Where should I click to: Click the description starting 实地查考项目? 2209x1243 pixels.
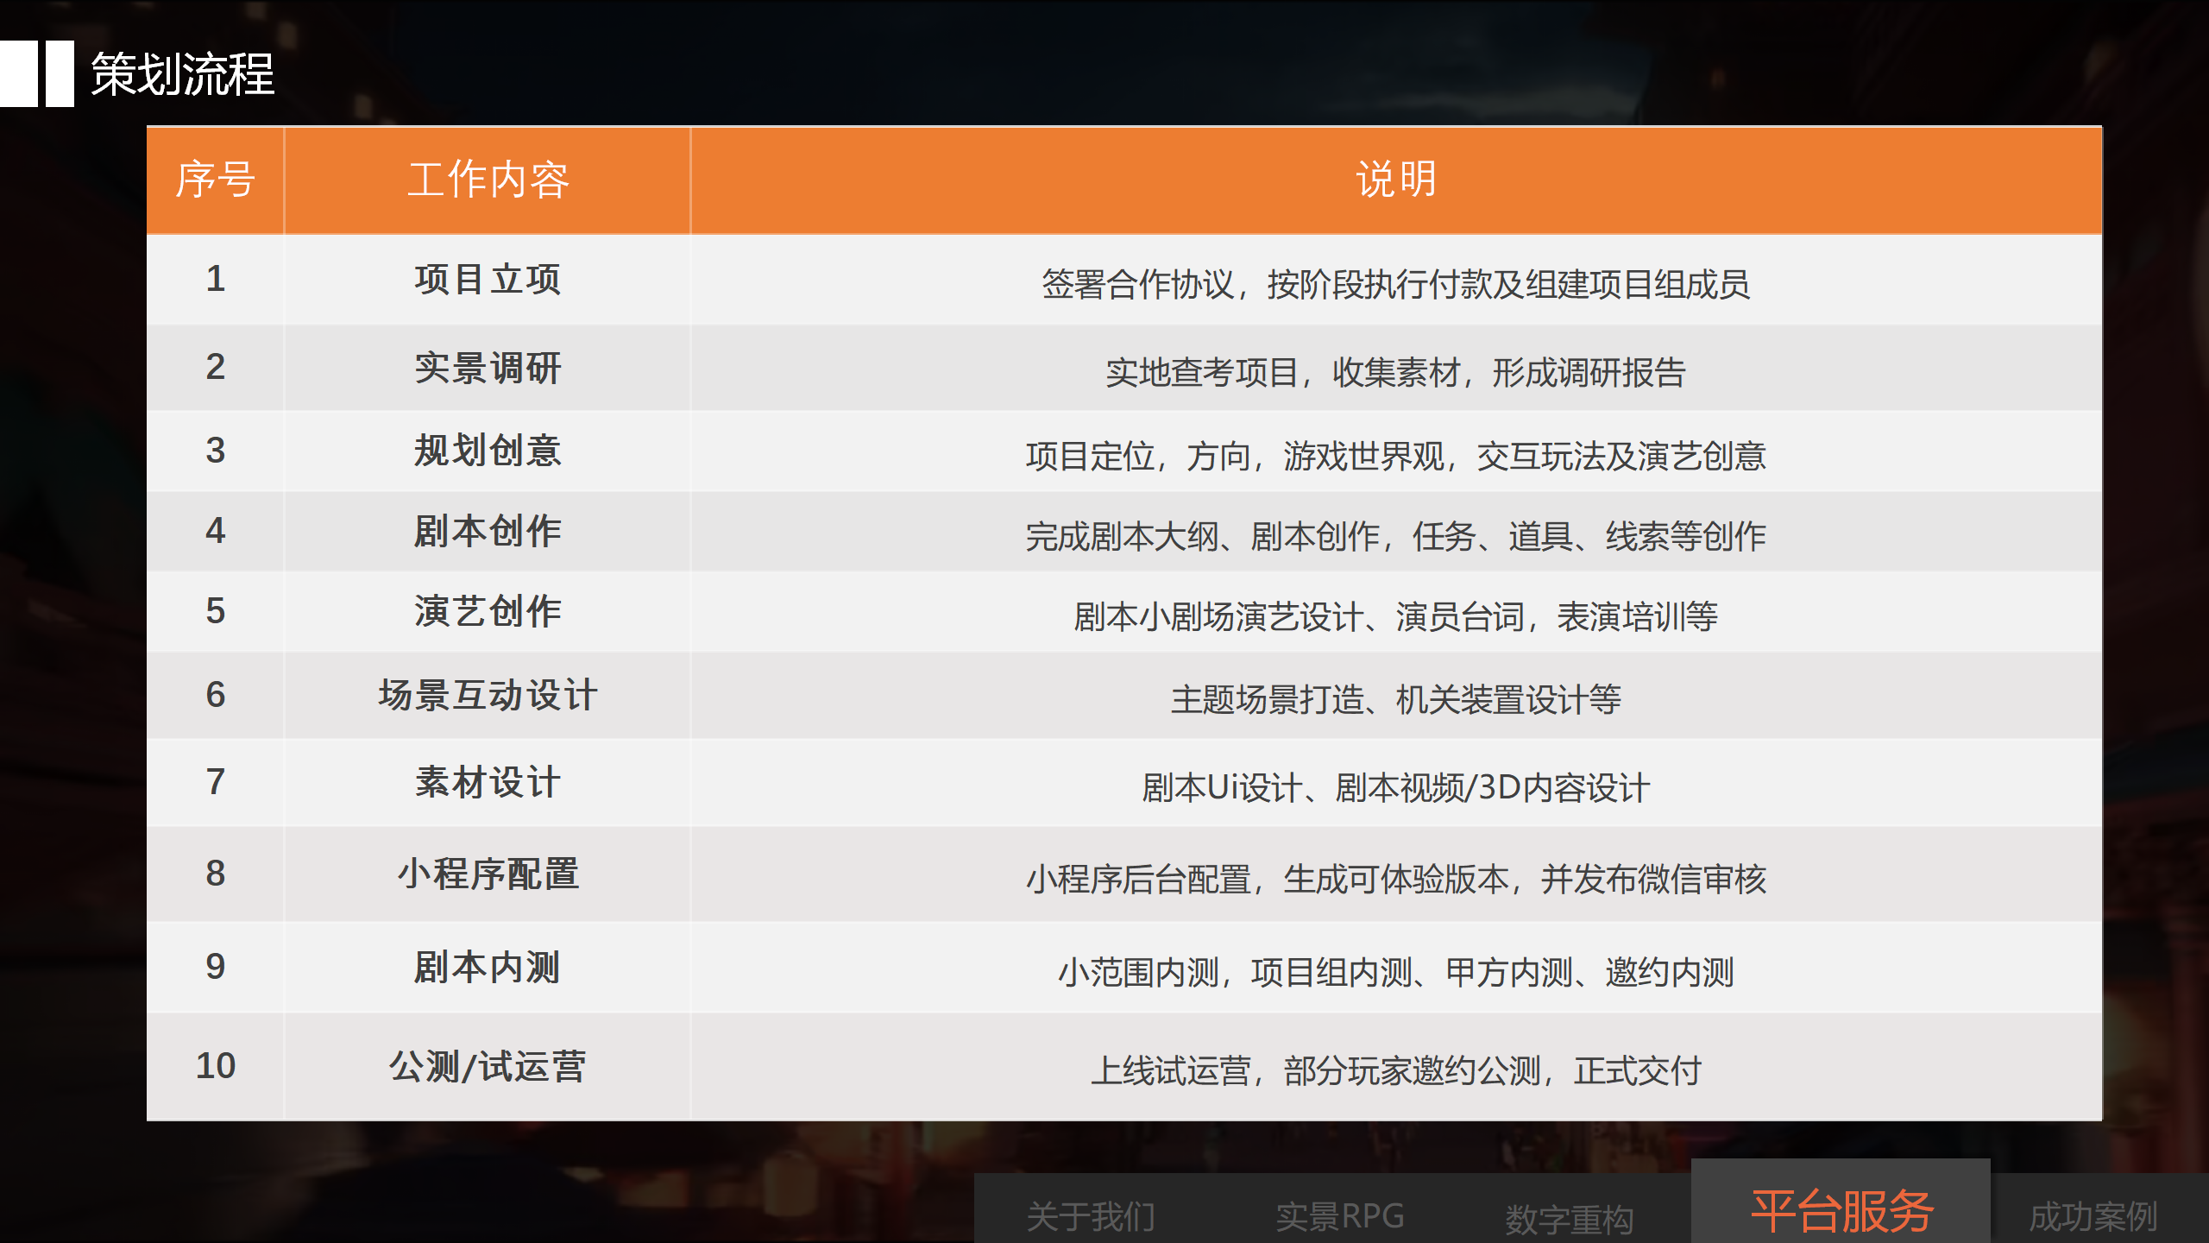pyautogui.click(x=1396, y=373)
